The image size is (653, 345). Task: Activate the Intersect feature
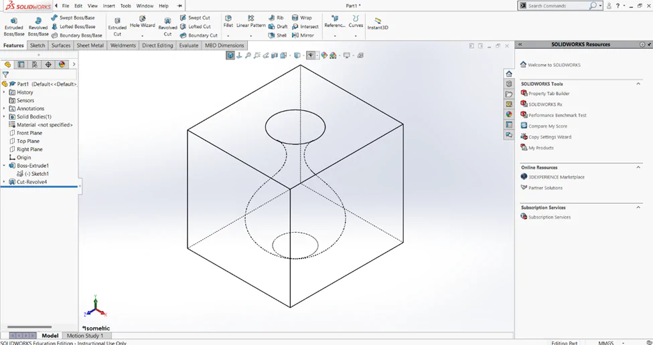[x=305, y=27]
